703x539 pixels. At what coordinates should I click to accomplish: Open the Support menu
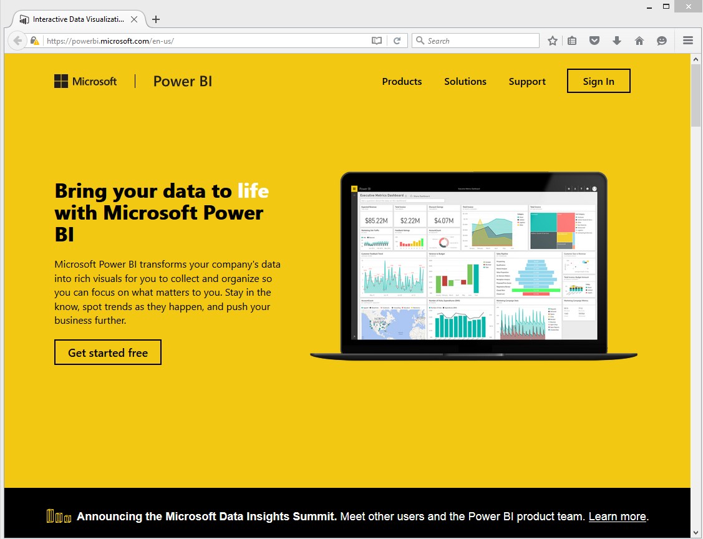[527, 82]
